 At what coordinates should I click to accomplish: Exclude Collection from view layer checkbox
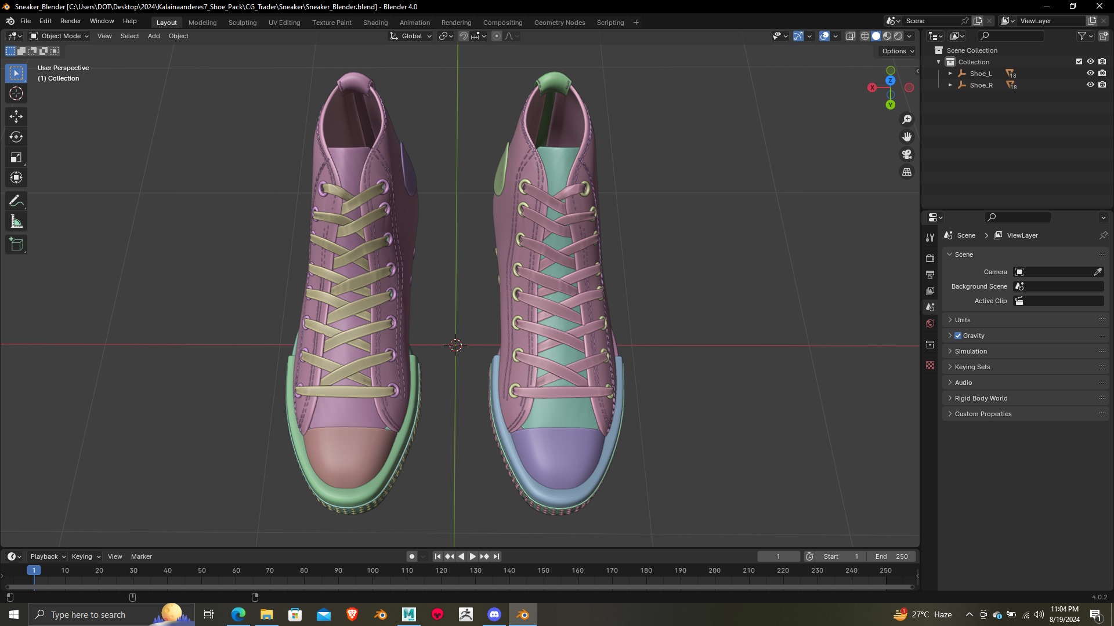pyautogui.click(x=1079, y=61)
